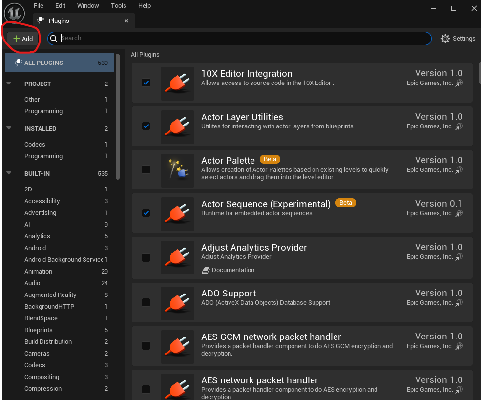Close the Plugins tab
Screen dimensions: 481x400
pos(126,21)
